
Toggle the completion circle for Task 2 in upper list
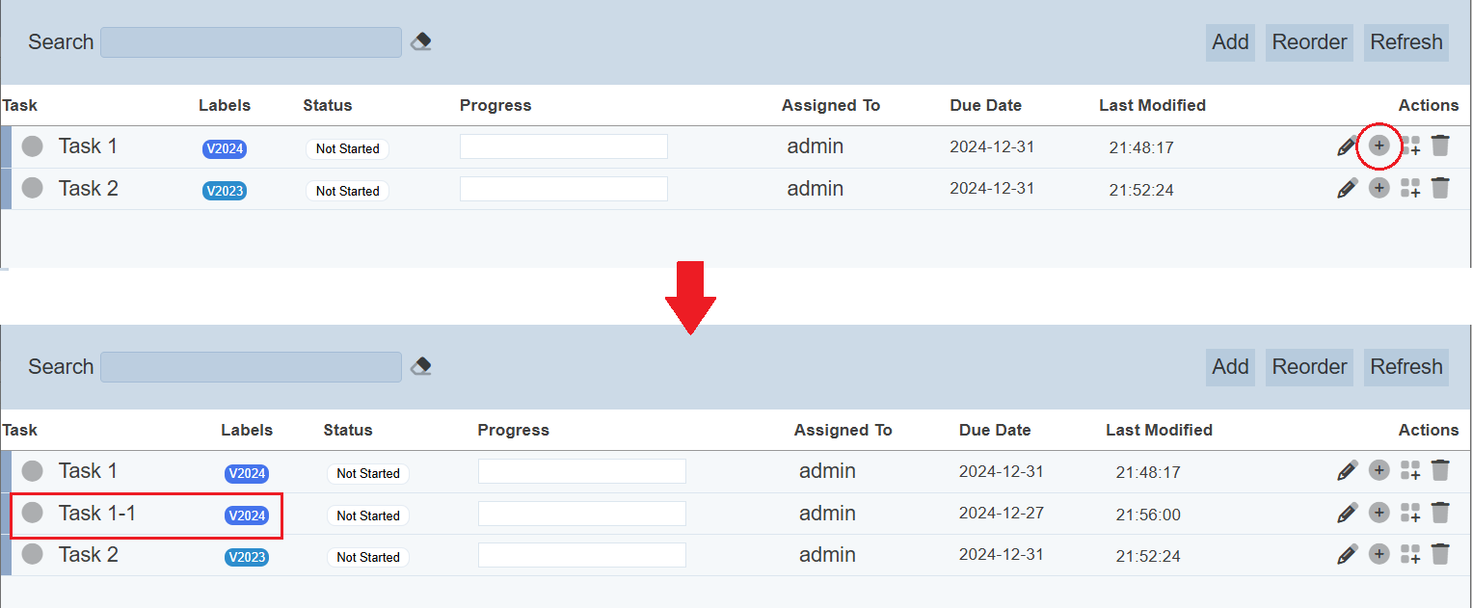[33, 188]
